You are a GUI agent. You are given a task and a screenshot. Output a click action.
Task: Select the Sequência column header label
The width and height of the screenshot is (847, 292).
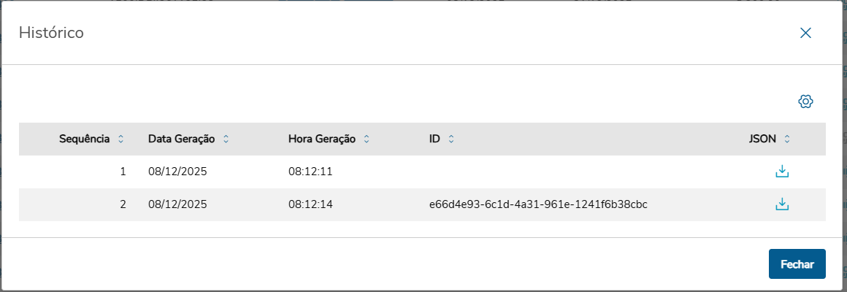[x=85, y=139]
